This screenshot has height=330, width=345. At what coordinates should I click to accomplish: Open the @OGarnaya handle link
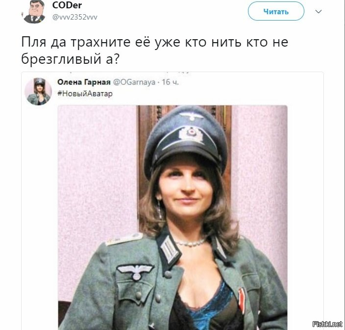(134, 82)
